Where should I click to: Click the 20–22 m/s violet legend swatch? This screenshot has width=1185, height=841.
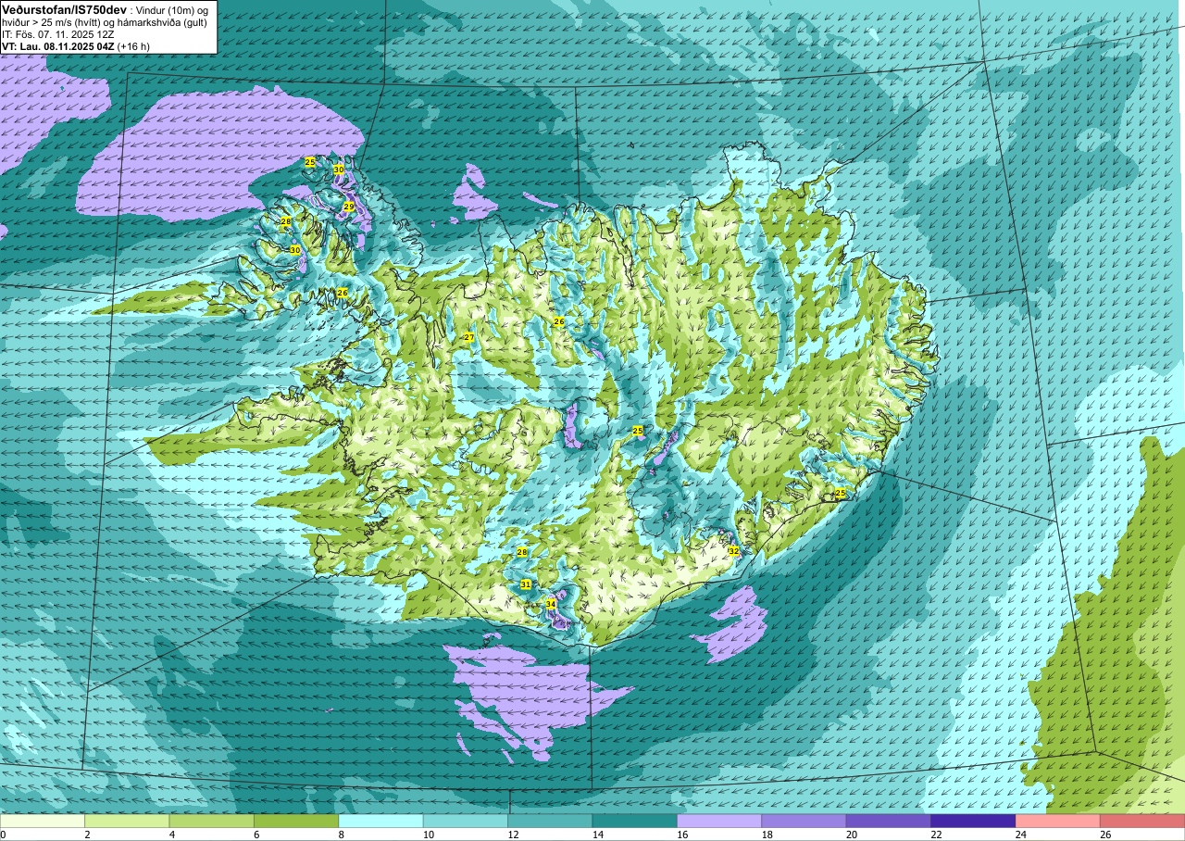pos(889,821)
